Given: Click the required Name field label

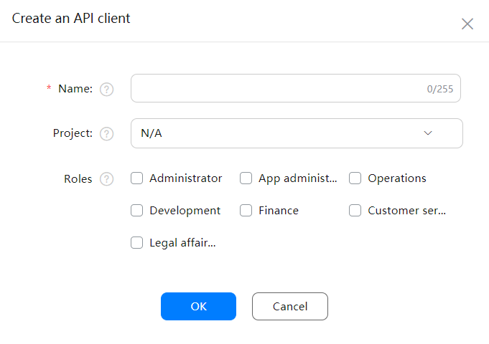Looking at the screenshot, I should pos(75,89).
